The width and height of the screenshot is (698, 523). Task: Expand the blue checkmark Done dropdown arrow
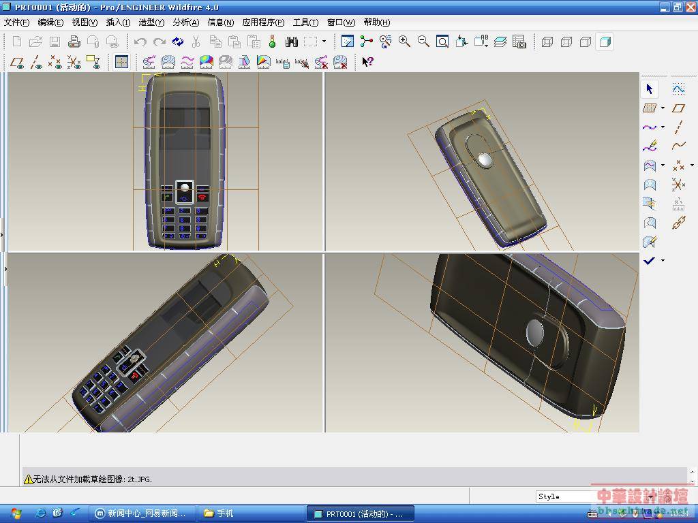(x=663, y=261)
